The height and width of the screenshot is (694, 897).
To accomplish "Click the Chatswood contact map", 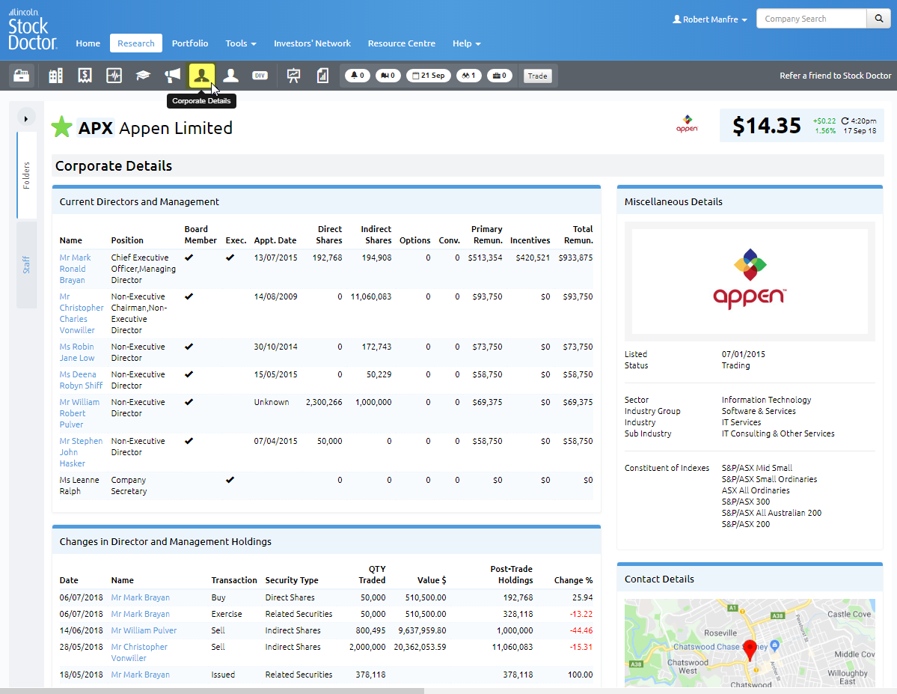I will [x=750, y=643].
